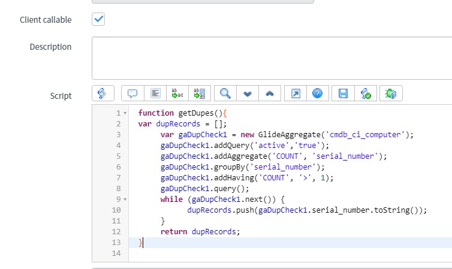Screen dimensions: 452x269
Task: Click 'addQuery' on line 4
Action: tap(231, 146)
